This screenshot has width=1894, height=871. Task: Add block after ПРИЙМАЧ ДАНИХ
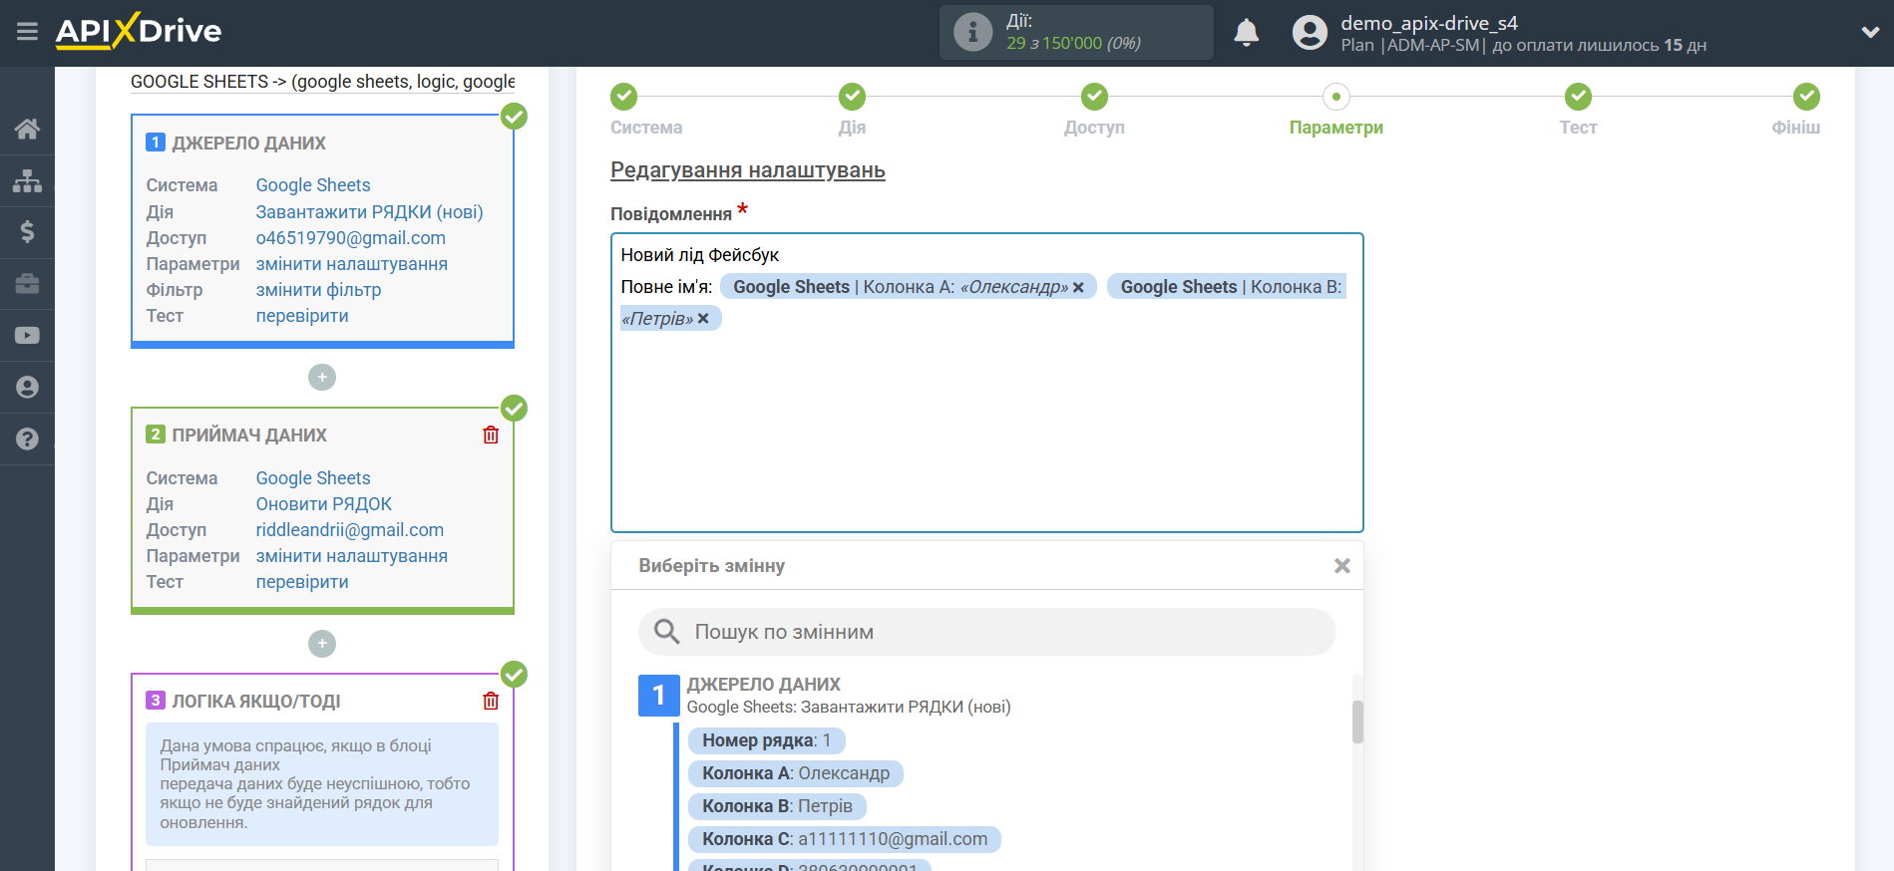(x=321, y=644)
